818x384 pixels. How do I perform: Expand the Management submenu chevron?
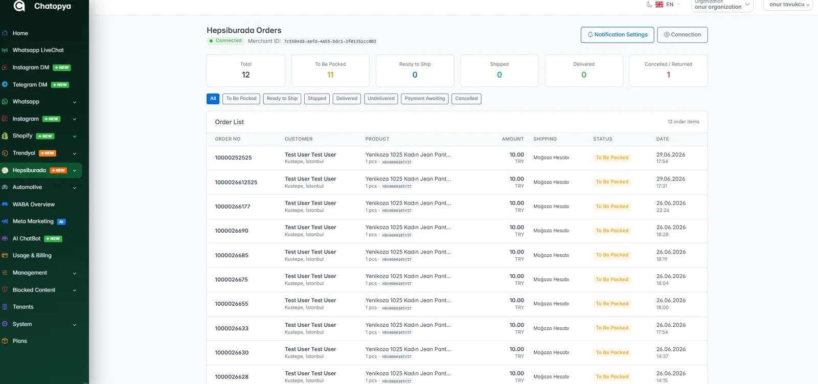pos(75,273)
